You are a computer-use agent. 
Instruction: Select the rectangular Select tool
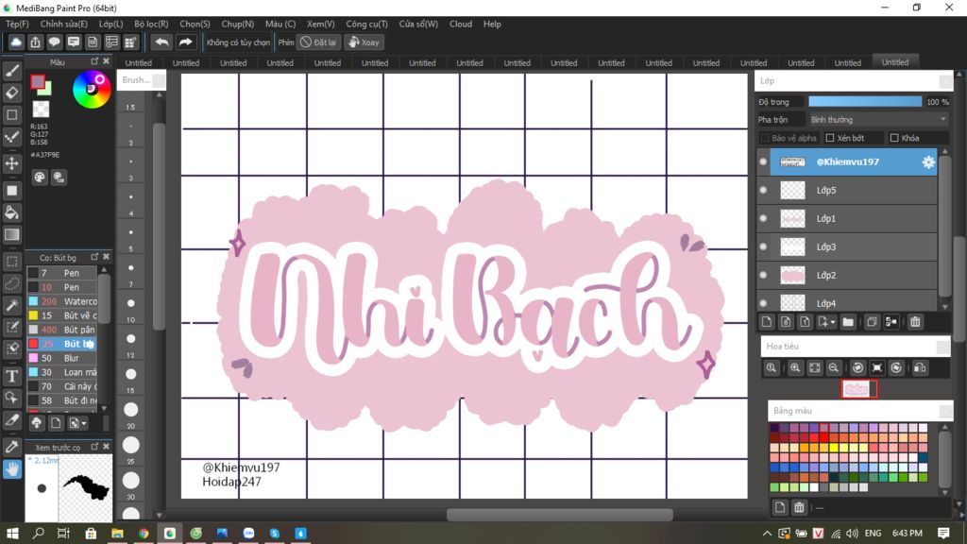11,261
